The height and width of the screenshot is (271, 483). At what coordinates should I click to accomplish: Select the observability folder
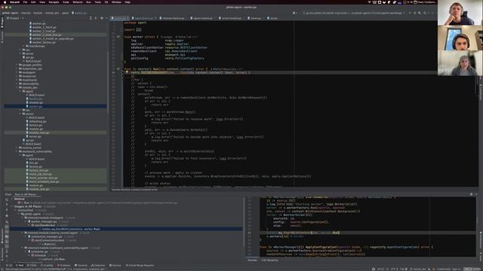click(29, 84)
